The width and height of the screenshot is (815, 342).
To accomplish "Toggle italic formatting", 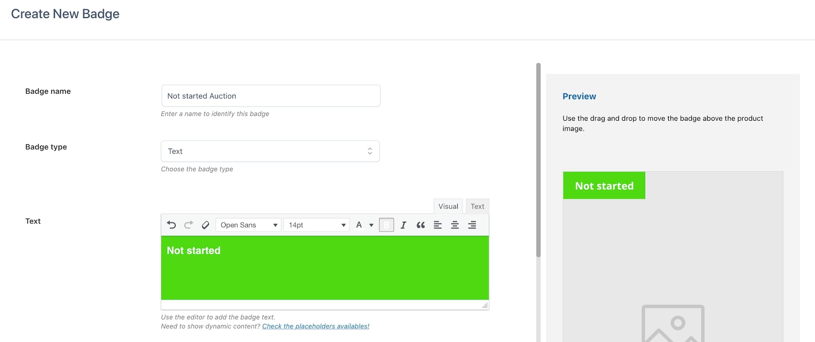I will [403, 225].
